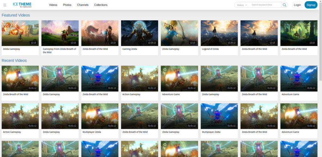Open the Gaming Zelda video thumbnail
322x157 pixels.
pyautogui.click(x=140, y=33)
